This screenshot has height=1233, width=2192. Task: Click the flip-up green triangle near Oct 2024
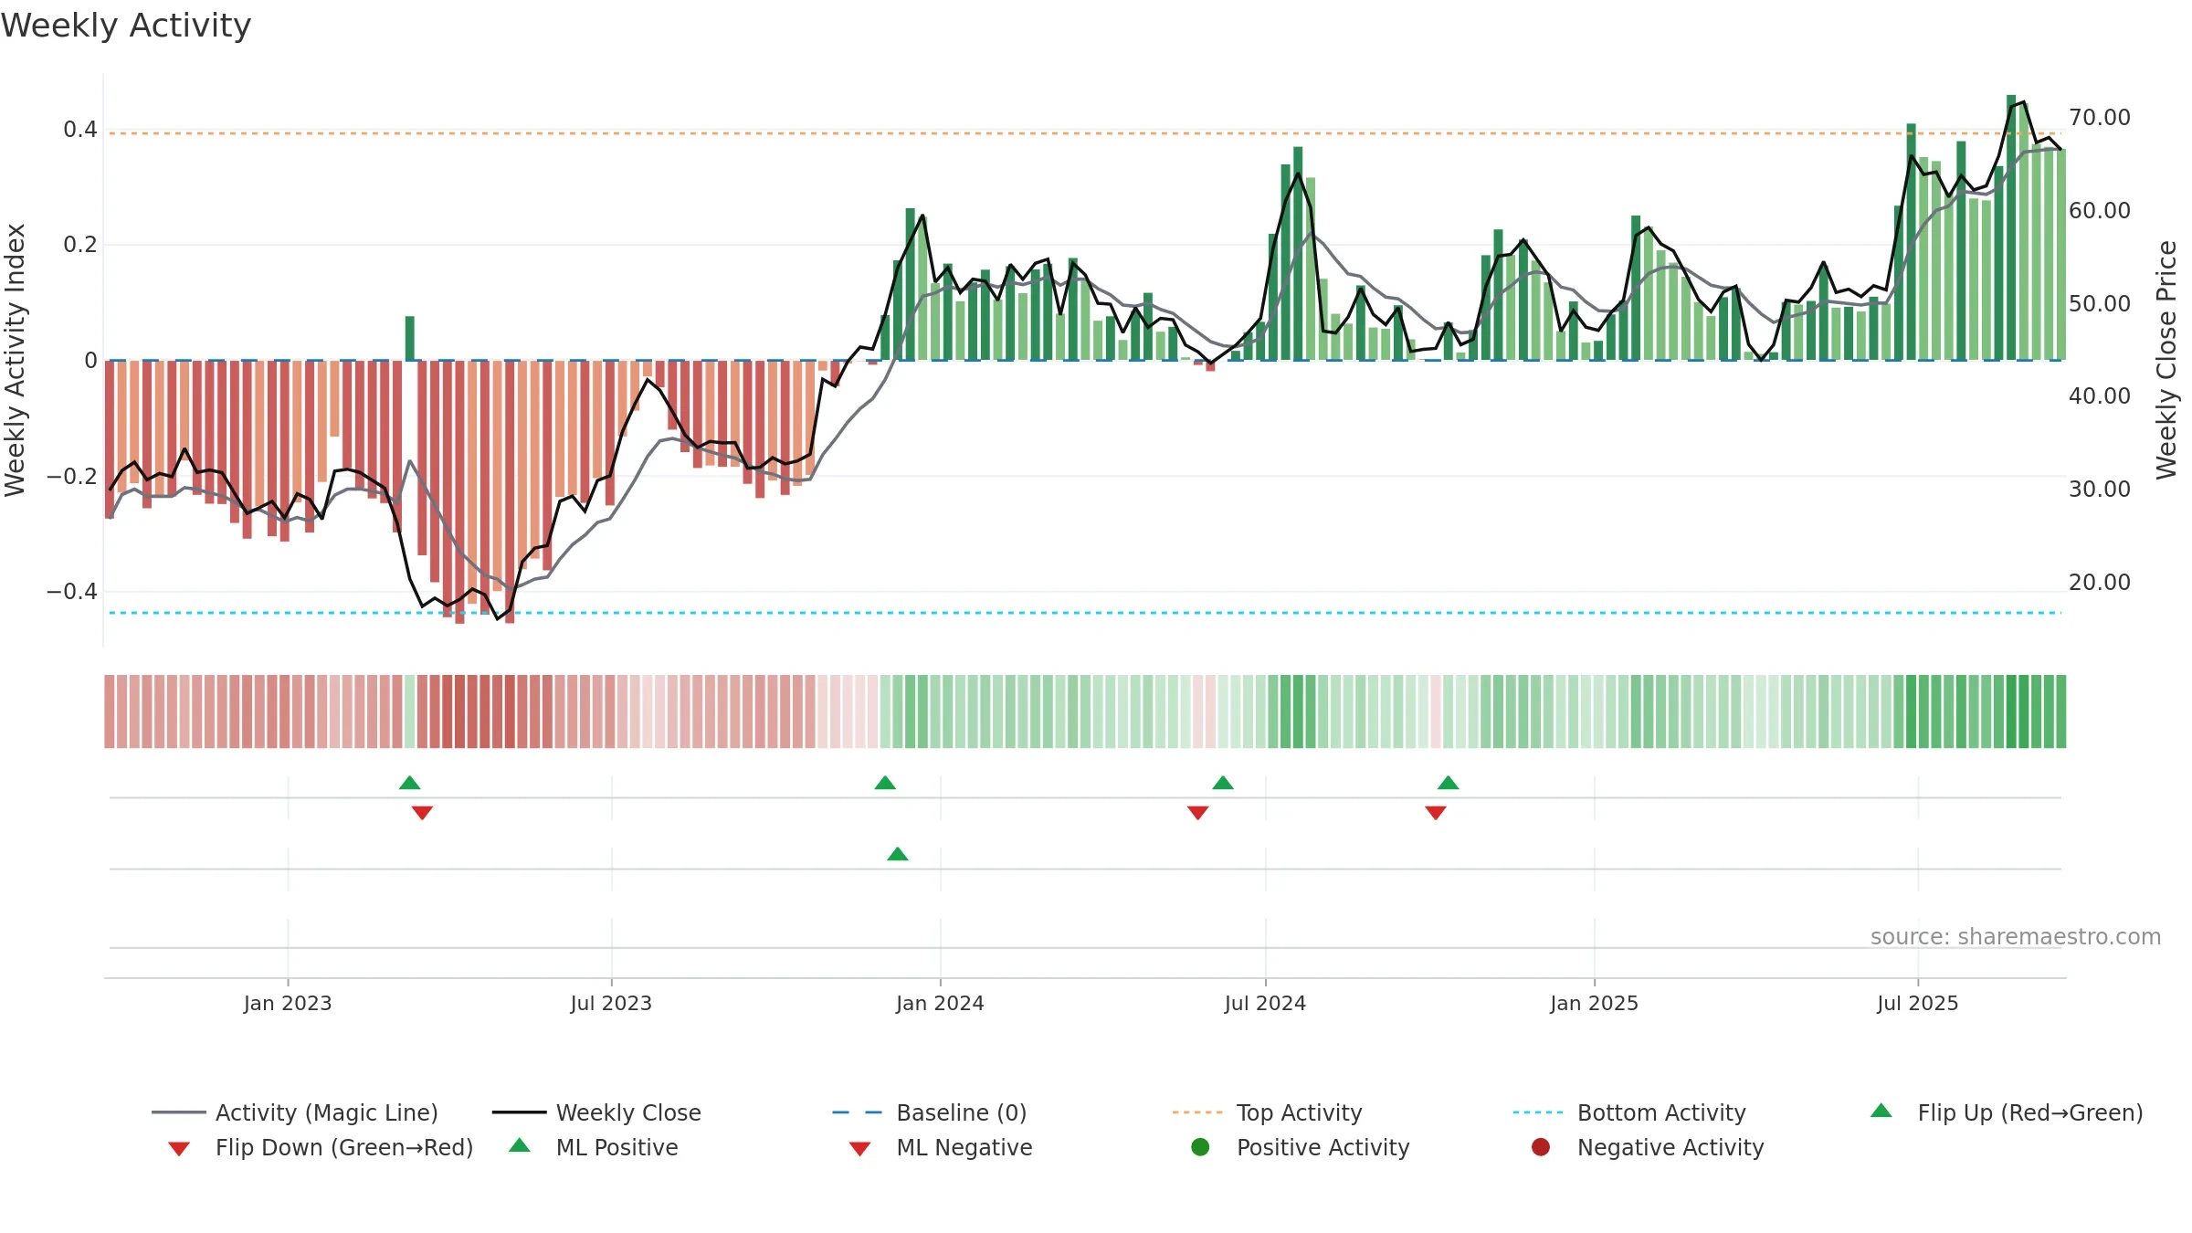click(1449, 783)
